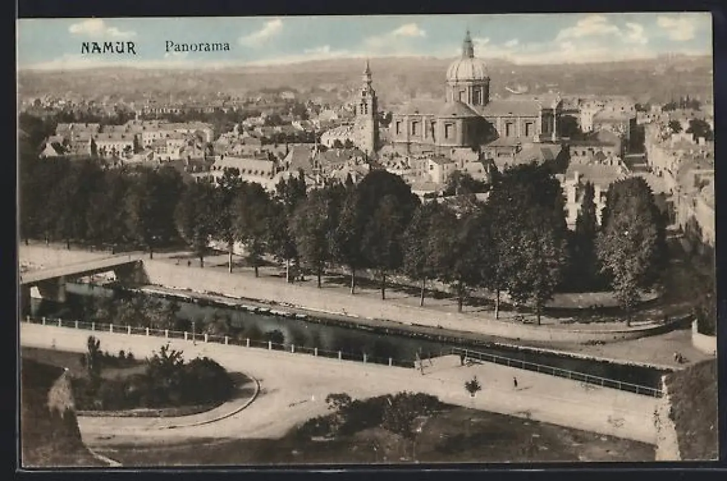The image size is (727, 481).
Task: Click the pointed spire of the bell tower
Action: tap(367, 71)
